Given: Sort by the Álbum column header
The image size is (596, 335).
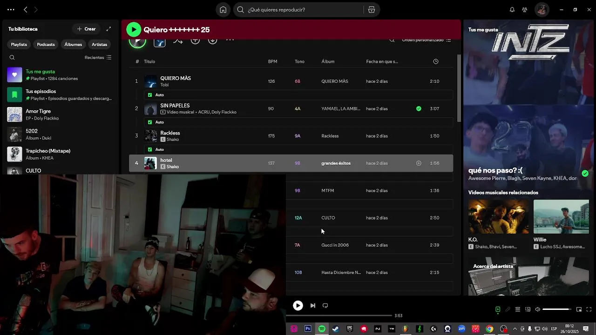Looking at the screenshot, I should tap(328, 61).
